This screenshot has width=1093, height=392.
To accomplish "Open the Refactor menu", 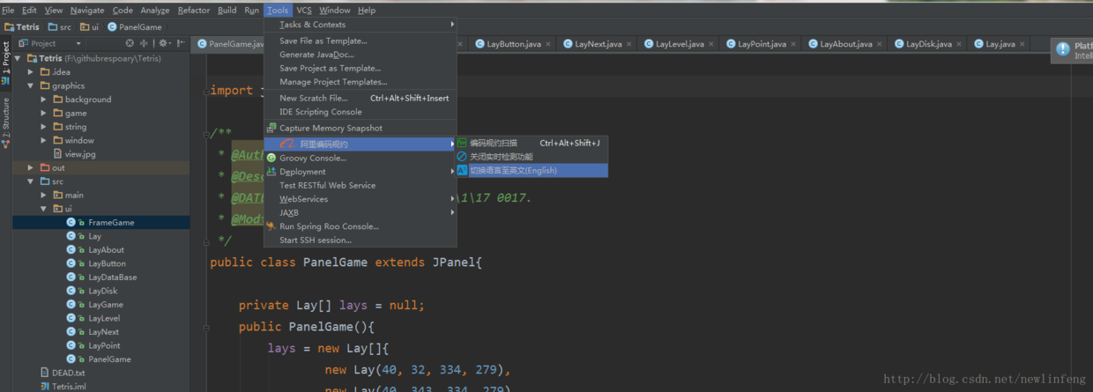I will click(x=193, y=10).
